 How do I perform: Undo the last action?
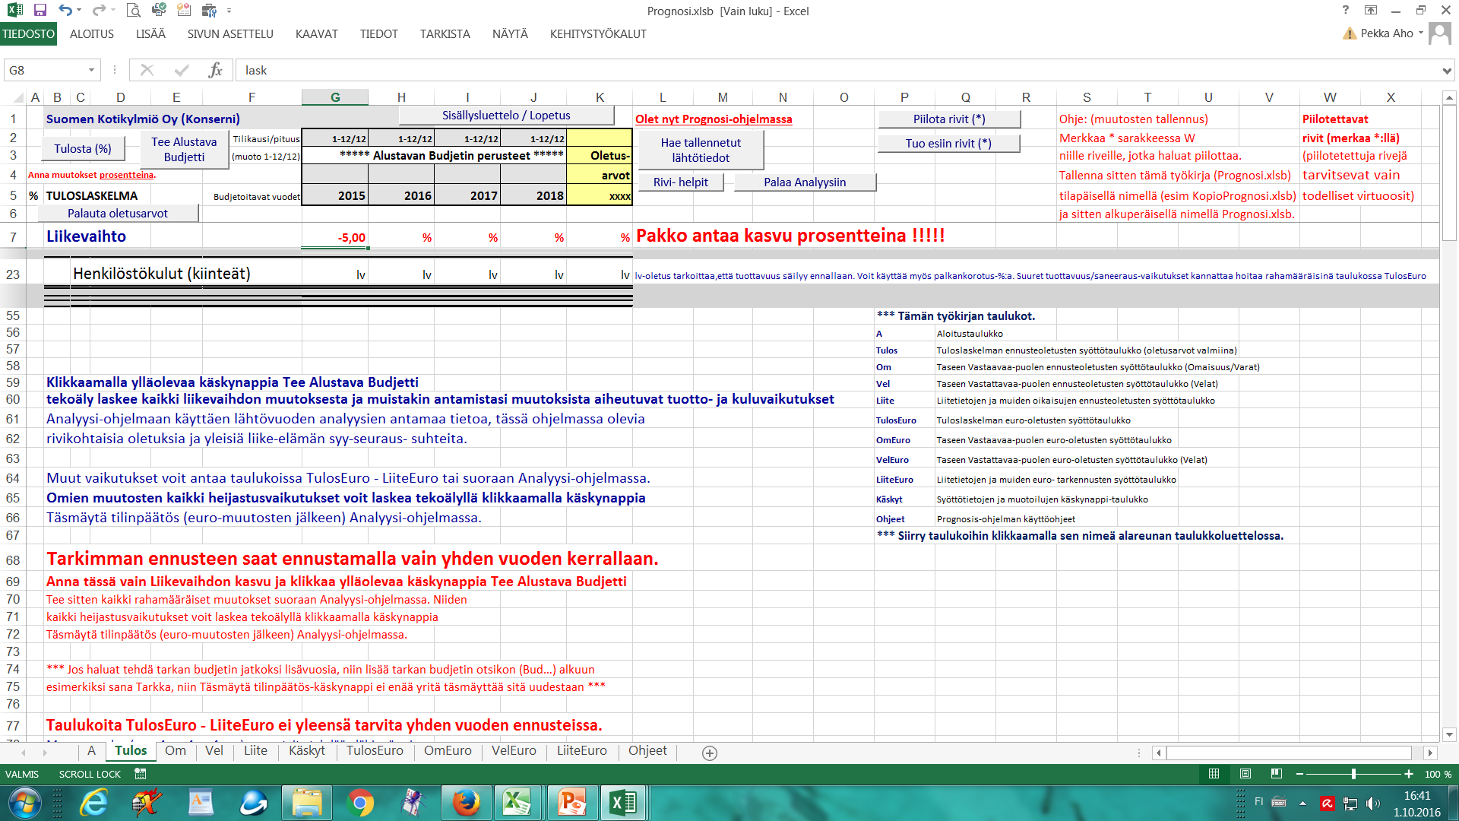65,11
